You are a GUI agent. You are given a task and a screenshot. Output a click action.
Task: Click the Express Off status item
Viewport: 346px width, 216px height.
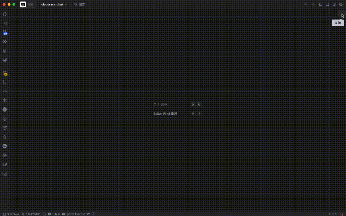[78, 214]
